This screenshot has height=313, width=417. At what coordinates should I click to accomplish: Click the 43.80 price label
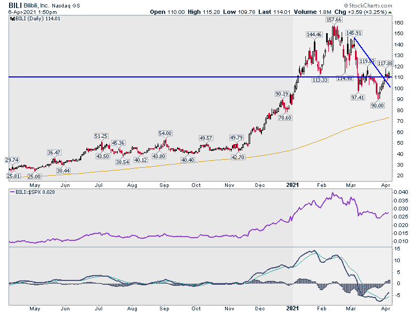(x=159, y=156)
